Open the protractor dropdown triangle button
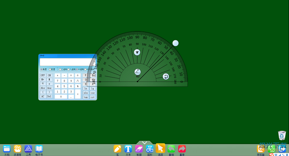This screenshot has height=156, width=289. click(x=137, y=52)
